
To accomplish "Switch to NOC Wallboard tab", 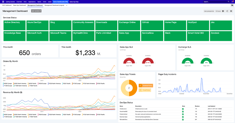I will pyautogui.click(x=7, y=5).
